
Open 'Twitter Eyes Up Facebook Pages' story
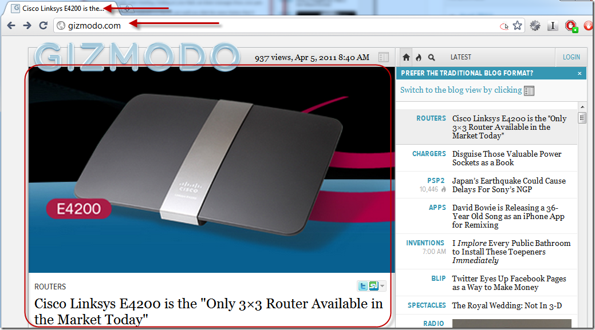coord(509,283)
